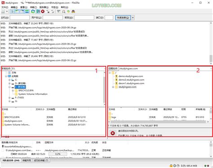The height and width of the screenshot is (168, 213).
Task: Open the 编辑(E) menu
Action: click(x=14, y=7)
